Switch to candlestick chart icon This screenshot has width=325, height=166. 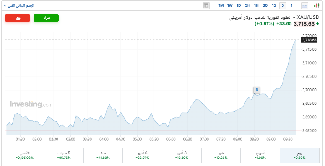click(317, 5)
